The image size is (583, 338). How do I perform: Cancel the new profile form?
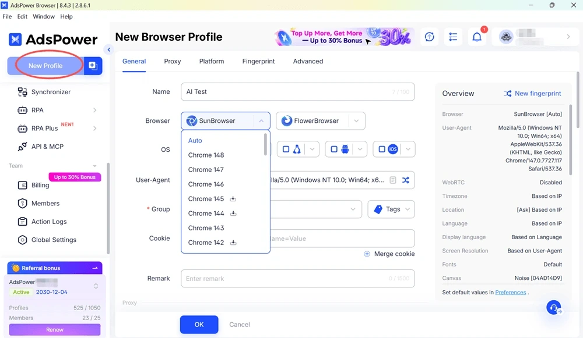[x=240, y=325]
